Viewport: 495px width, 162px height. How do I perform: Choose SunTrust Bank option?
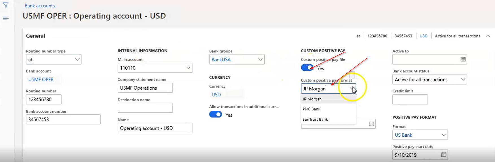pos(315,119)
